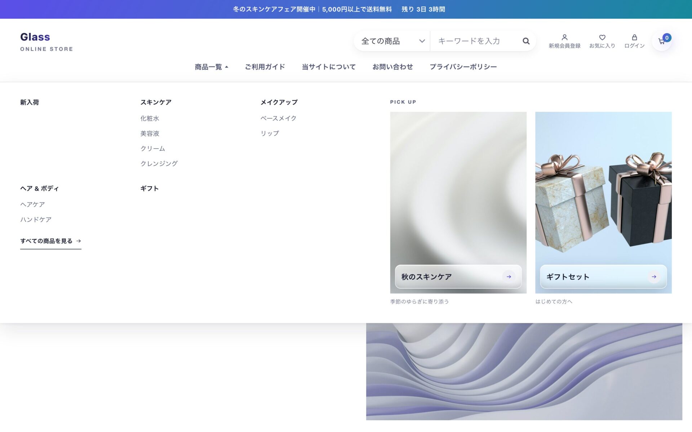Select 化粧水 under スキンケア
The height and width of the screenshot is (432, 692).
pyautogui.click(x=150, y=118)
